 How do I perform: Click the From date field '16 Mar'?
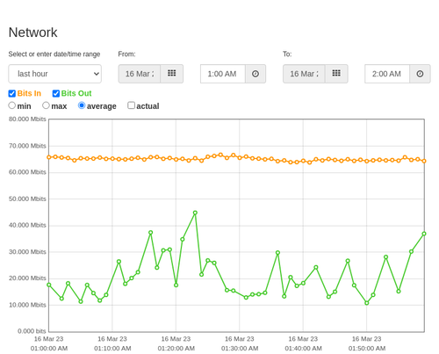point(140,74)
